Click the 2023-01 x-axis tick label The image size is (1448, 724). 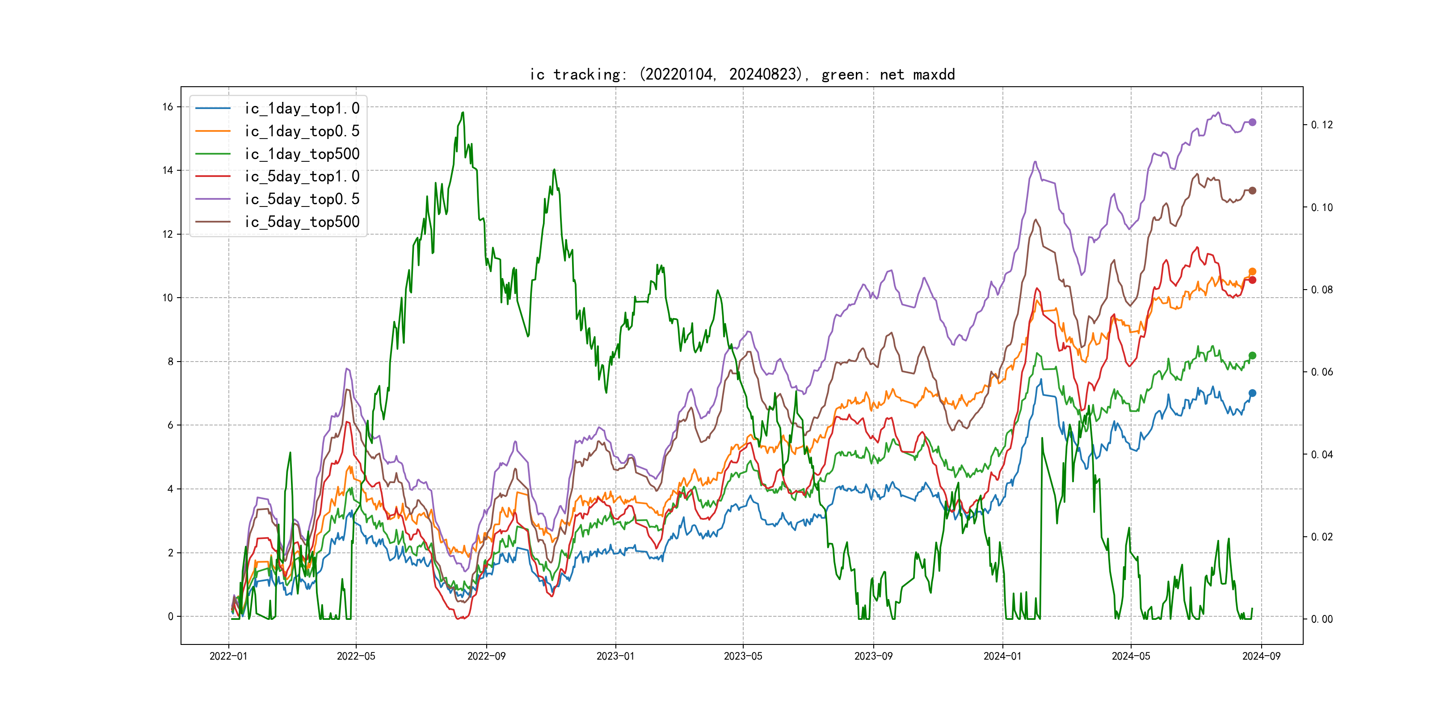pos(615,656)
